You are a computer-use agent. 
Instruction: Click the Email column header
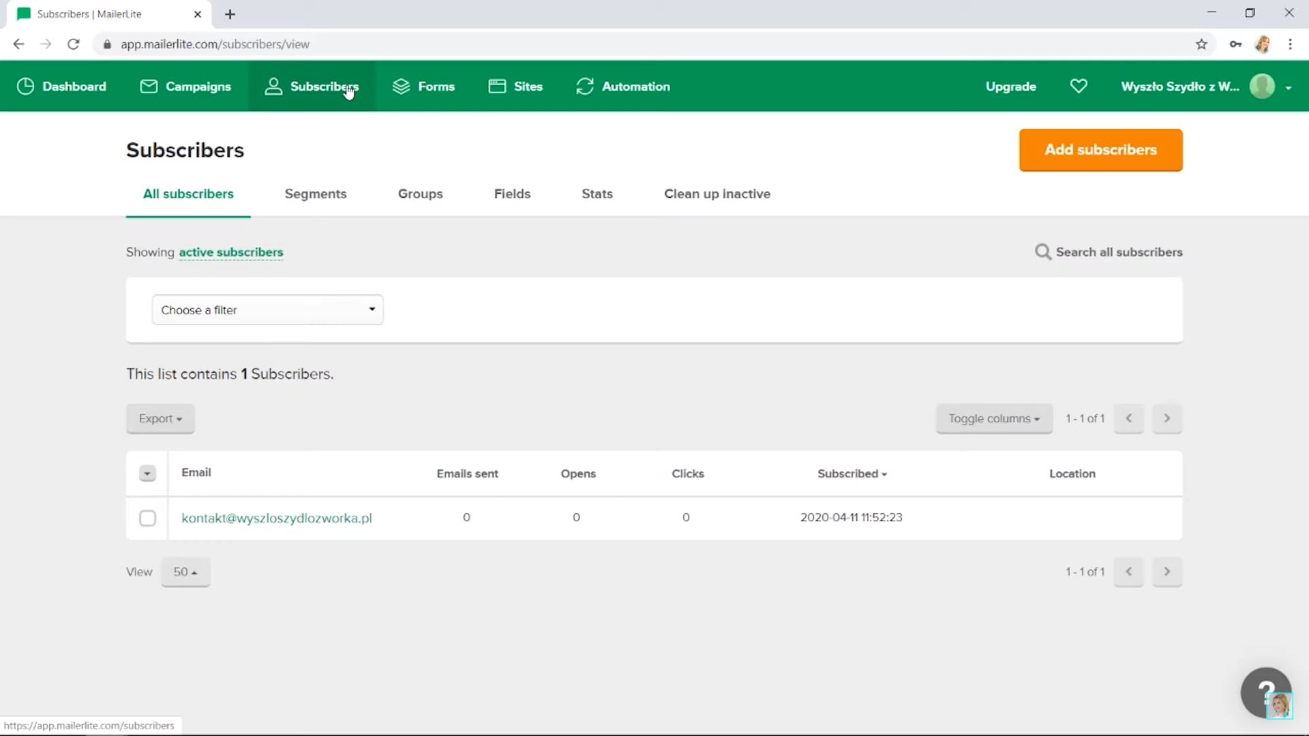196,472
